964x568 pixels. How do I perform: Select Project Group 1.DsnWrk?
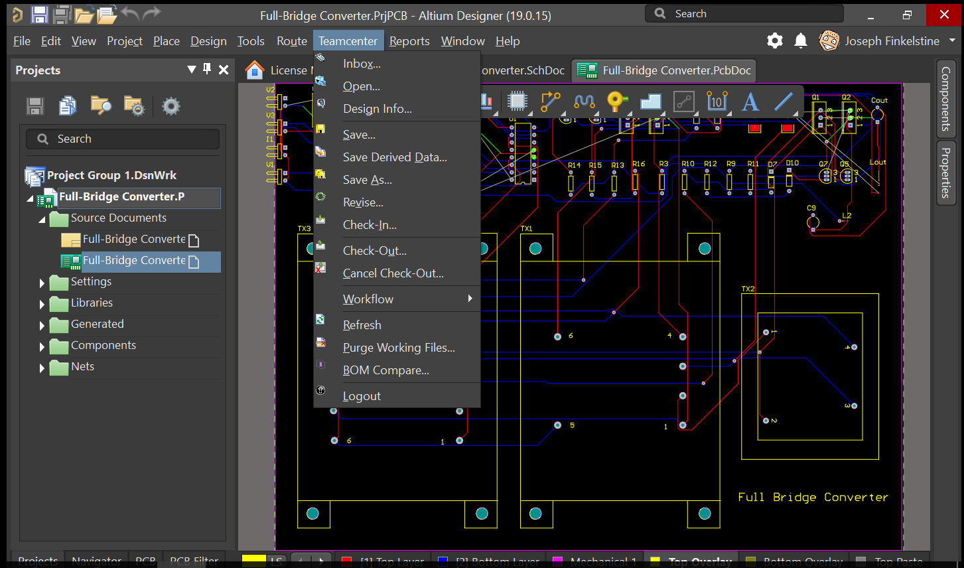111,175
